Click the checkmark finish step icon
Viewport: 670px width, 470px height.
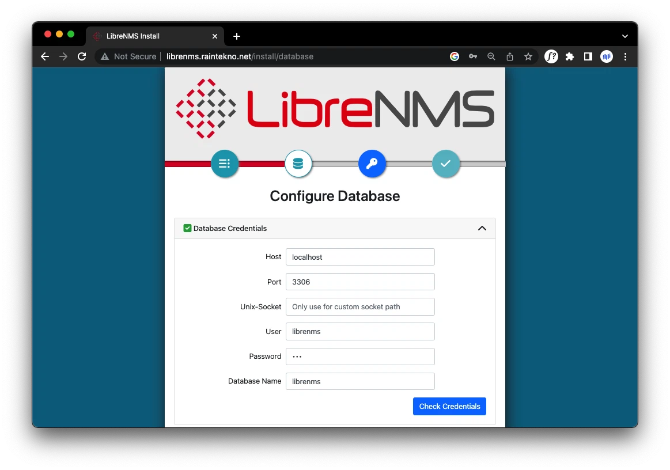(445, 164)
